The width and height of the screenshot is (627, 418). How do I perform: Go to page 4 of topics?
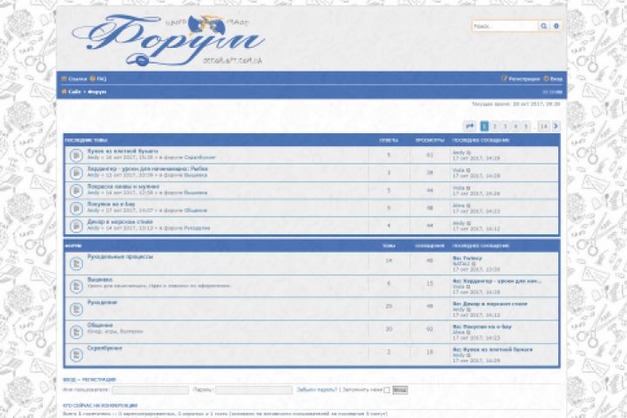click(x=516, y=126)
